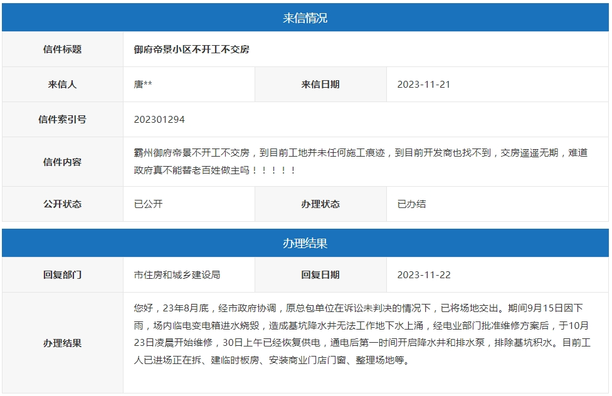Click the status value 已办结
The image size is (612, 396).
tap(411, 204)
